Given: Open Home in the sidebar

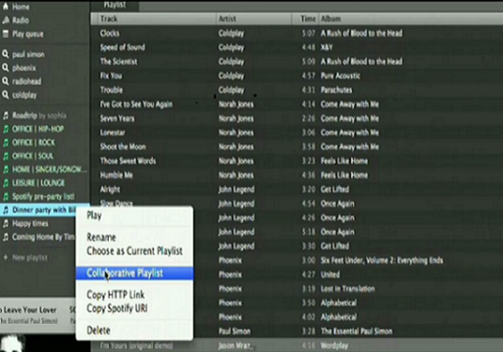Looking at the screenshot, I should (21, 7).
